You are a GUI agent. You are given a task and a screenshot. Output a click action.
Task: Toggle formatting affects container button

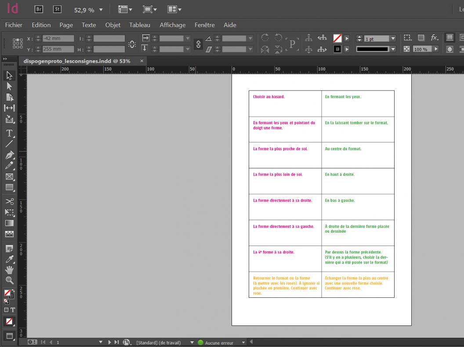coord(6,310)
